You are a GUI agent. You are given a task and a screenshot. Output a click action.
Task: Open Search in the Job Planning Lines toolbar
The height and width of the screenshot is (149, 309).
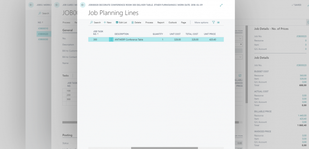(95, 22)
